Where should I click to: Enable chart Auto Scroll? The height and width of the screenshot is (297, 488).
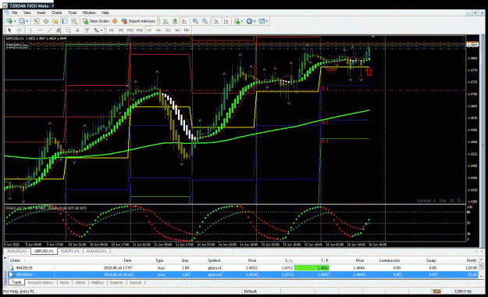pyautogui.click(x=216, y=21)
